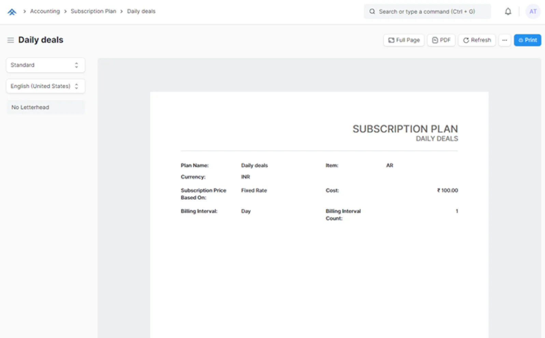The image size is (545, 338).
Task: Click the Daily deals breadcrumb item
Action: tap(141, 11)
